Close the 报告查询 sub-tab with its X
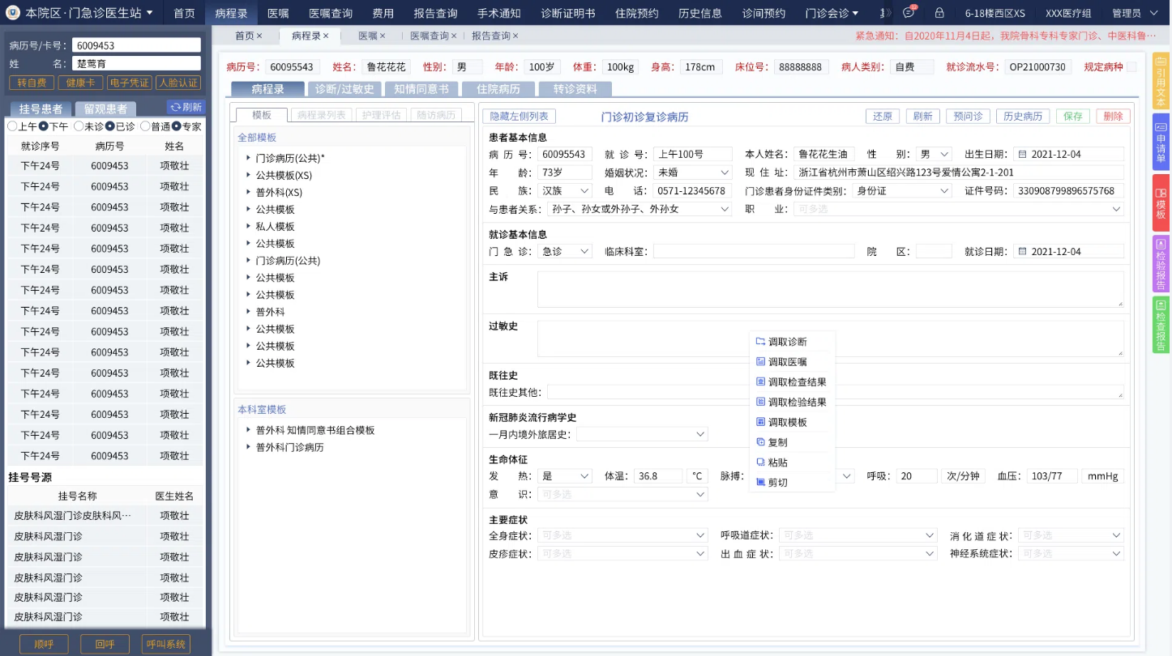 click(515, 36)
